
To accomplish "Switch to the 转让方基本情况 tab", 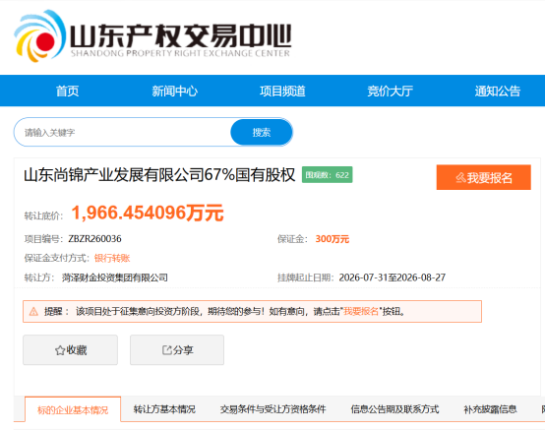I will 164,409.
